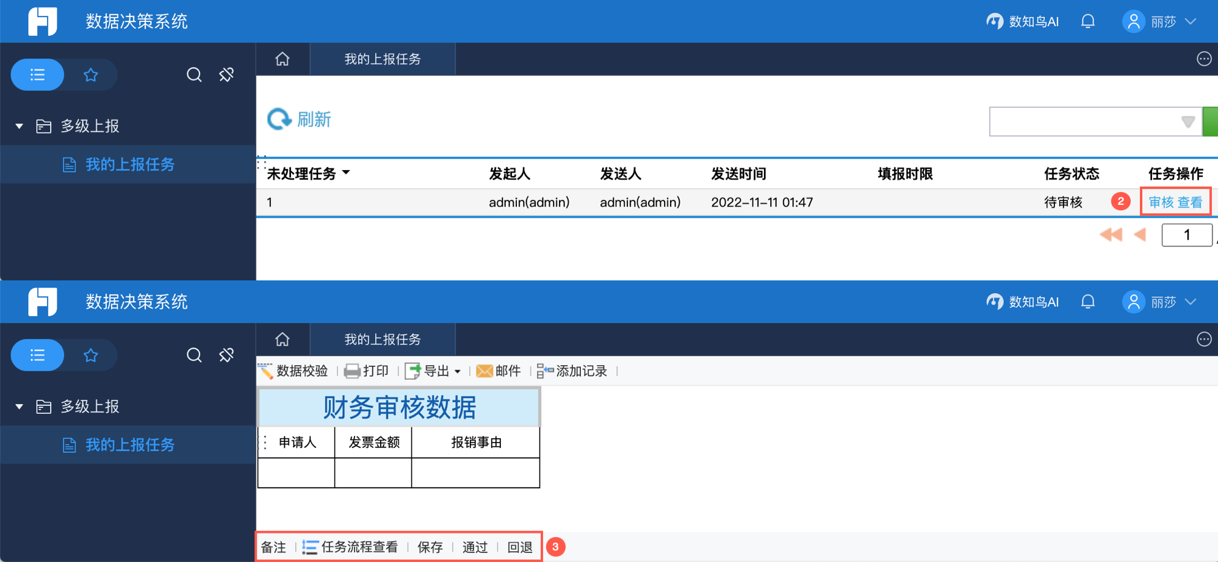
Task: Click 任务流程查看 button
Action: pyautogui.click(x=350, y=547)
